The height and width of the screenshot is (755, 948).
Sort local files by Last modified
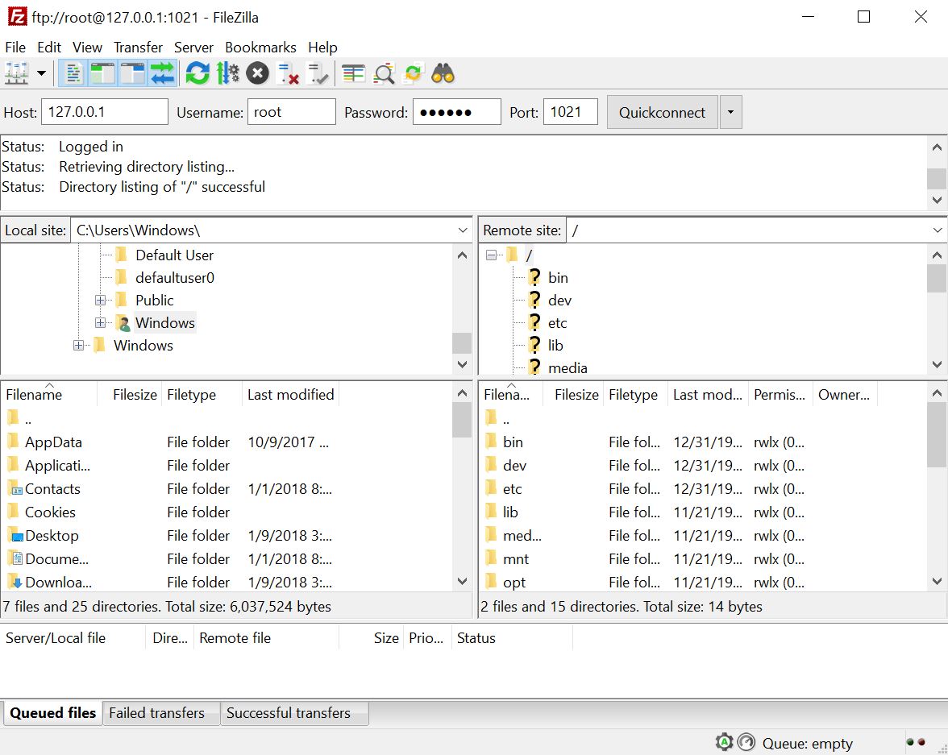(x=290, y=395)
